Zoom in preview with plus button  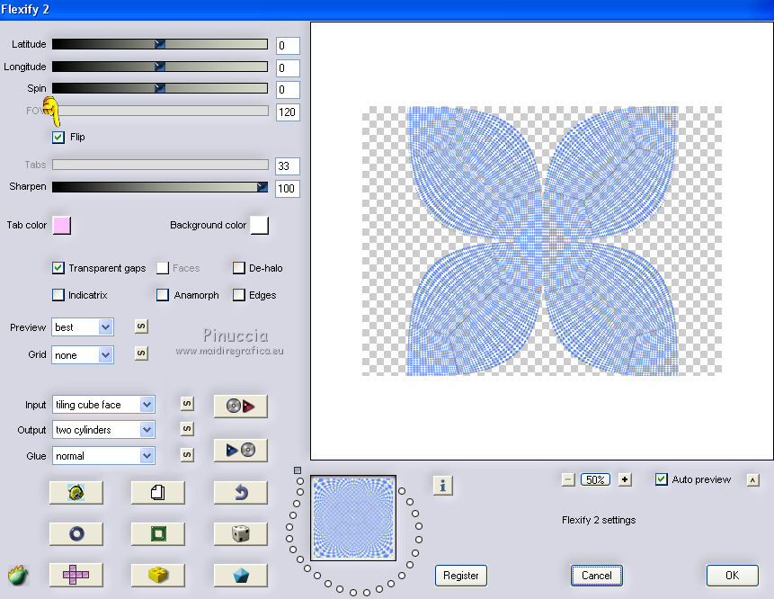pos(625,479)
